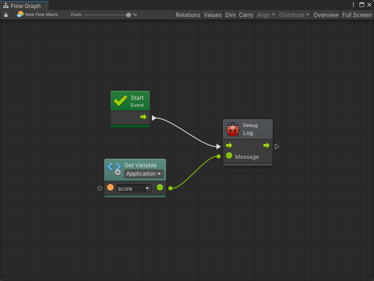374x281 pixels.
Task: Click the lock icon in toolbar
Action: pyautogui.click(x=6, y=15)
